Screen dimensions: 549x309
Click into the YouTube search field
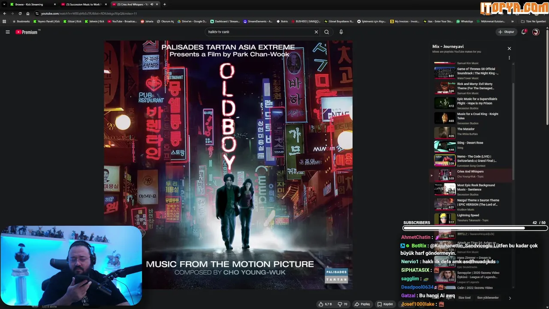[x=259, y=32]
